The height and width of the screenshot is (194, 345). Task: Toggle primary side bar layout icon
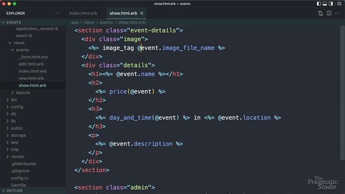319,4
